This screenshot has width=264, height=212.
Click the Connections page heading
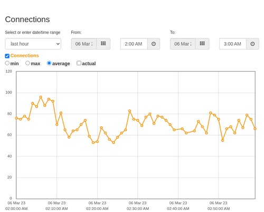pos(27,19)
